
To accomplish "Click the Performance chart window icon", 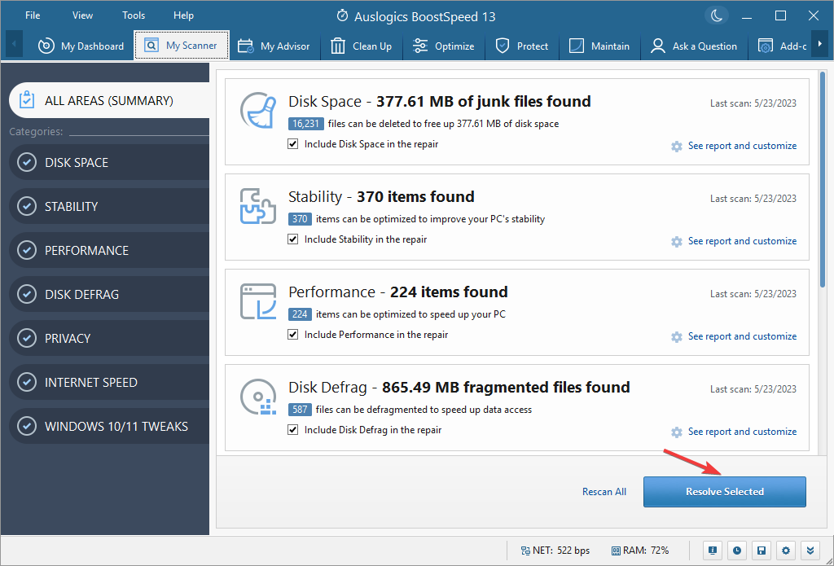I will pyautogui.click(x=258, y=301).
